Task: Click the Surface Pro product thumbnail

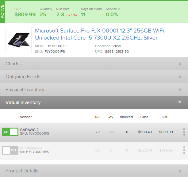Action: click(x=19, y=40)
